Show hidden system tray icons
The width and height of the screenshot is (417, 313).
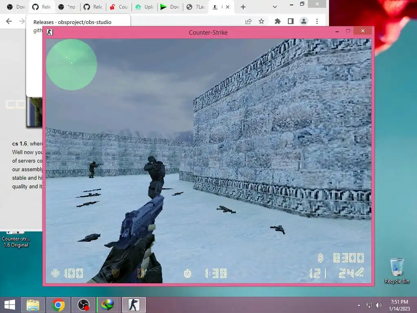point(359,305)
